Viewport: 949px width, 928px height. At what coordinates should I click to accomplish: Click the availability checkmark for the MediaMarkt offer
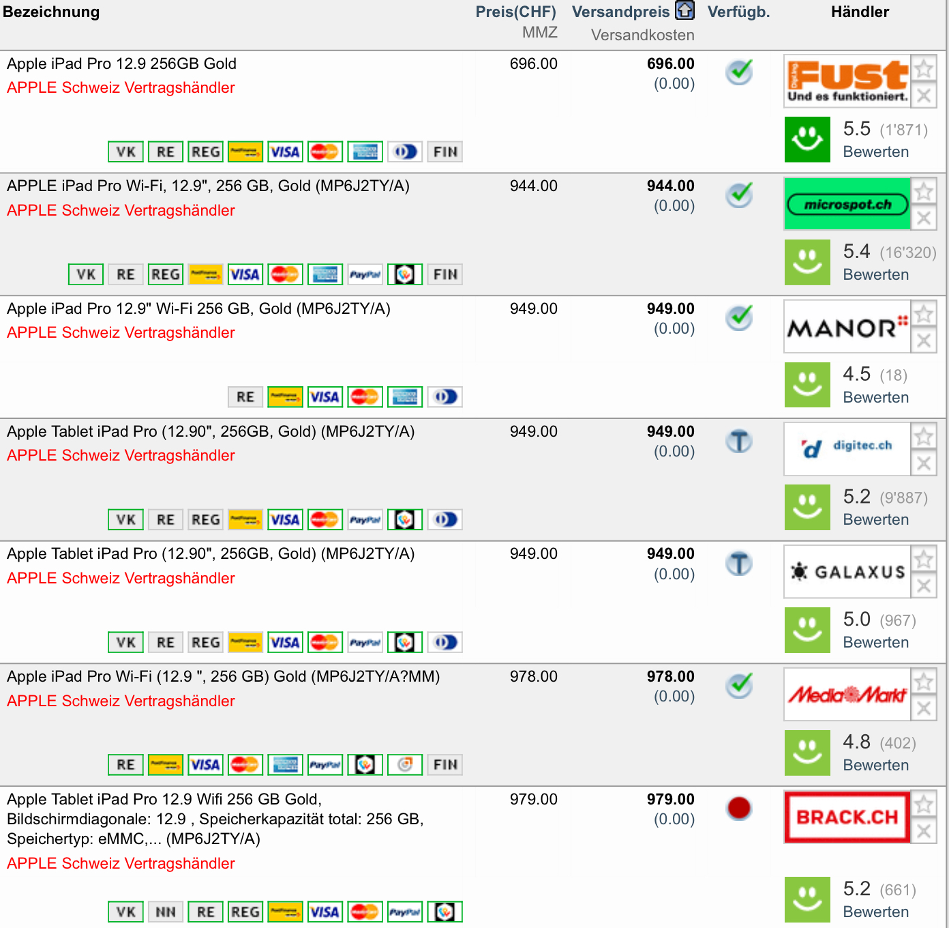point(739,685)
